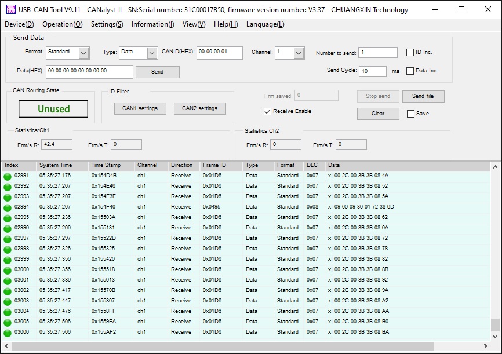The image size is (502, 354).
Task: Select the green indicator for row 03003
Action: tap(8, 301)
